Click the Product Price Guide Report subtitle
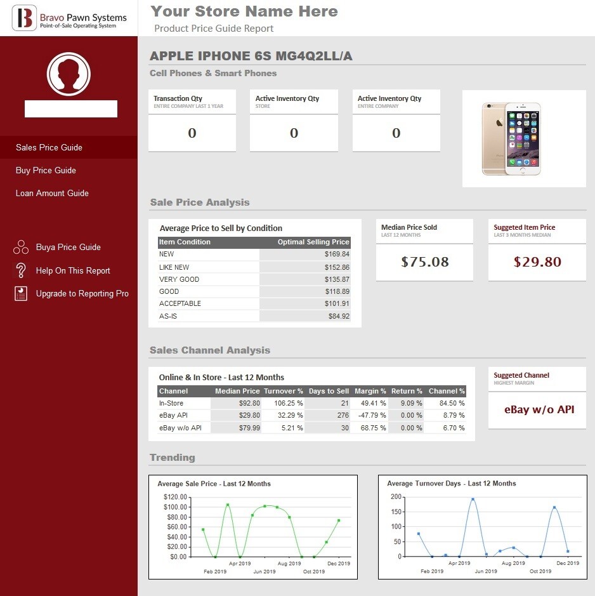595x596 pixels. click(x=214, y=29)
